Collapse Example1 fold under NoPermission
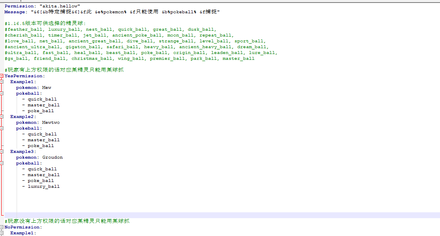Viewport: 440px width, 236px height. (x=1, y=233)
